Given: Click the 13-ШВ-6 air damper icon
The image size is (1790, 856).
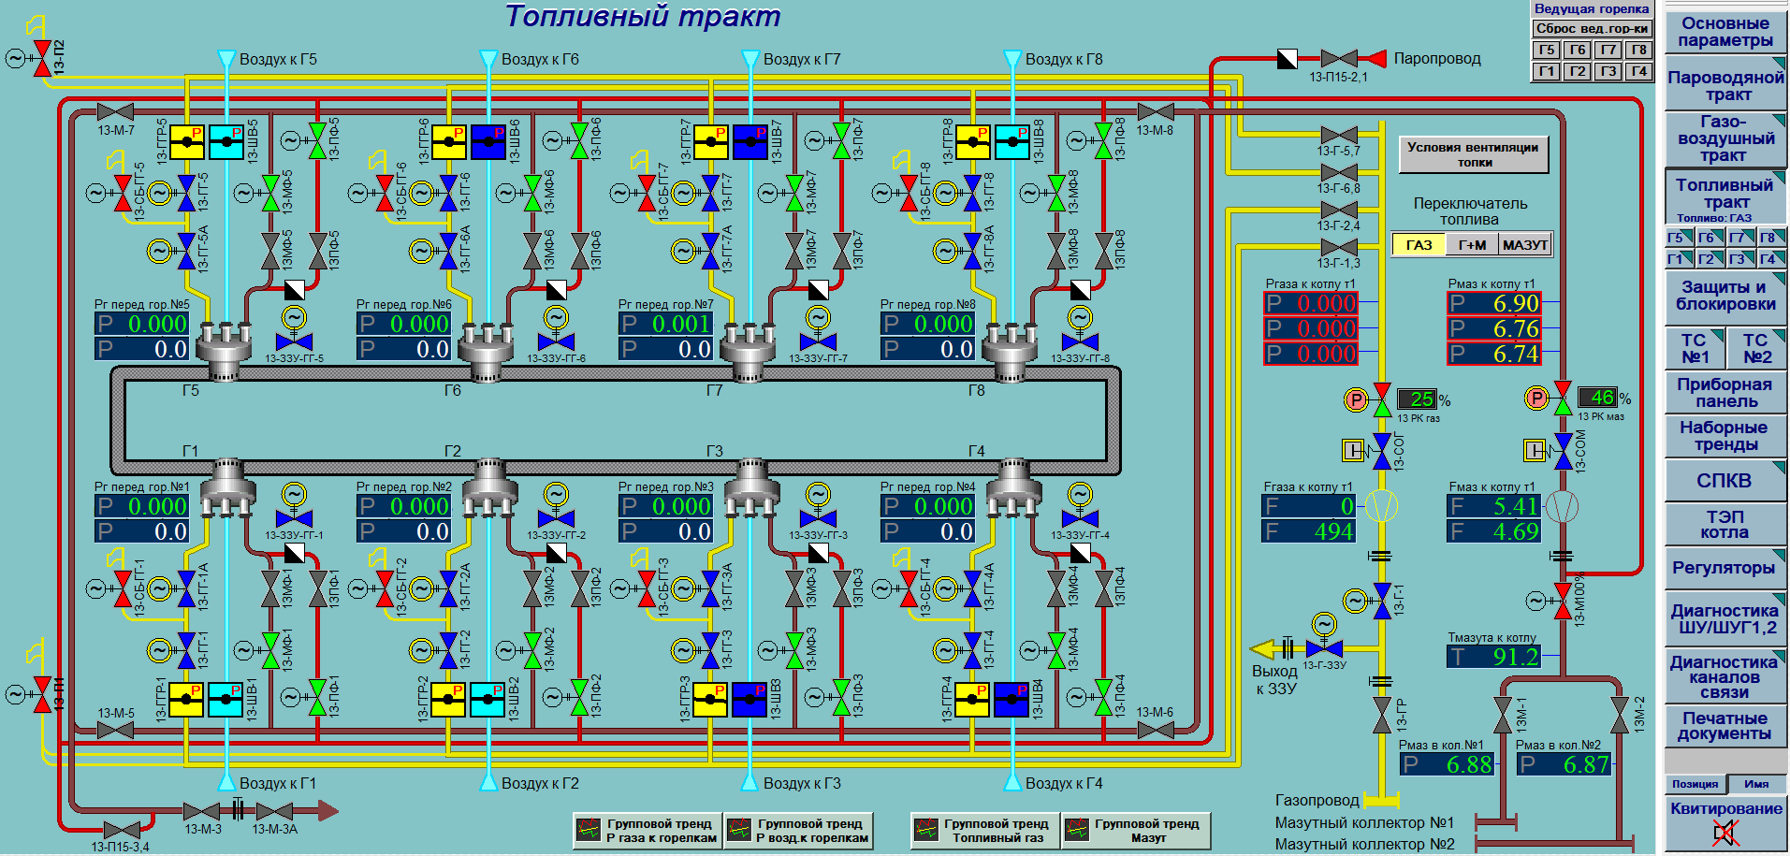Looking at the screenshot, I should pos(488,142).
